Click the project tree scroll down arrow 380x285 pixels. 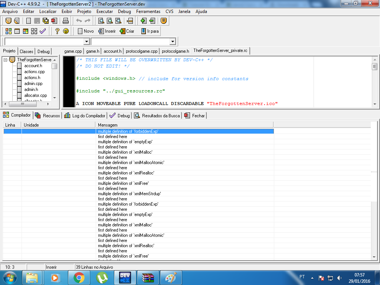55,98
